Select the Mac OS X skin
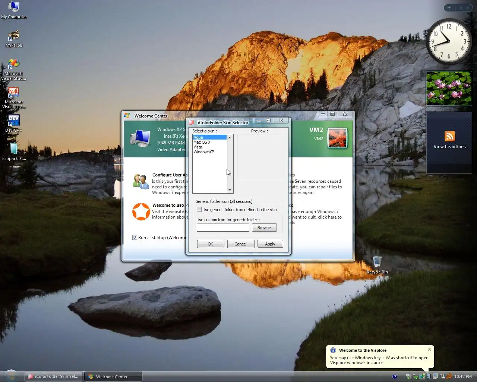Image resolution: width=477 pixels, height=382 pixels. pyautogui.click(x=209, y=142)
